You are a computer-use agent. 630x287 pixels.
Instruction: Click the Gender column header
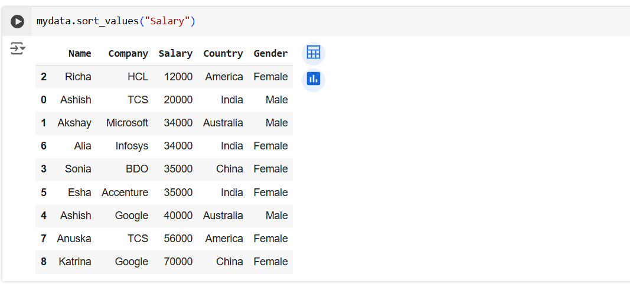pos(270,54)
